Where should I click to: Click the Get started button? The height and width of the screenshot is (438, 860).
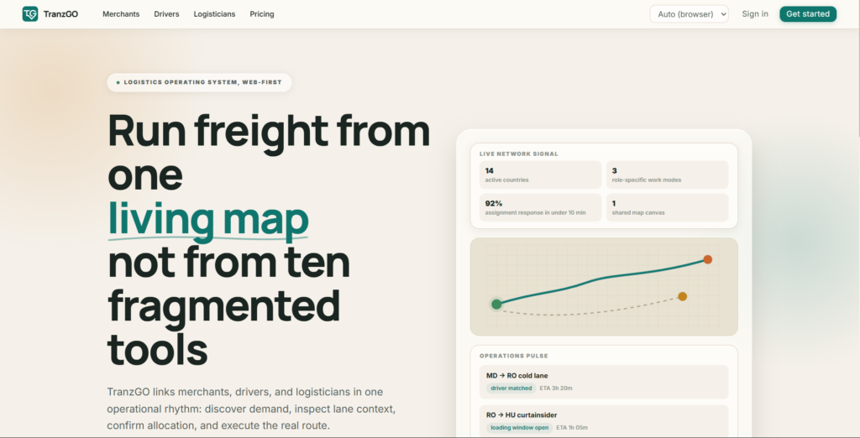pyautogui.click(x=808, y=14)
